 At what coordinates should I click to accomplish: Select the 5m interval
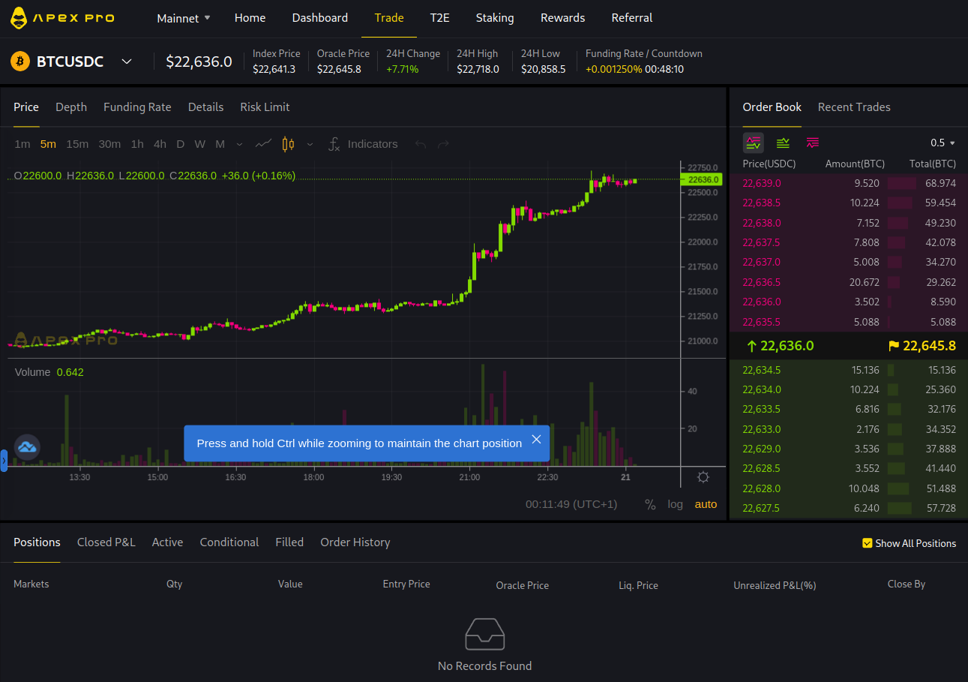(x=48, y=144)
